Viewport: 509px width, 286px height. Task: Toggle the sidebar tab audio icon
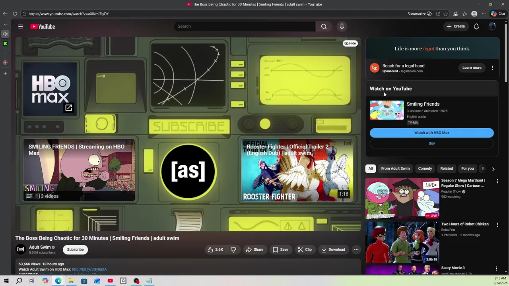[5, 34]
